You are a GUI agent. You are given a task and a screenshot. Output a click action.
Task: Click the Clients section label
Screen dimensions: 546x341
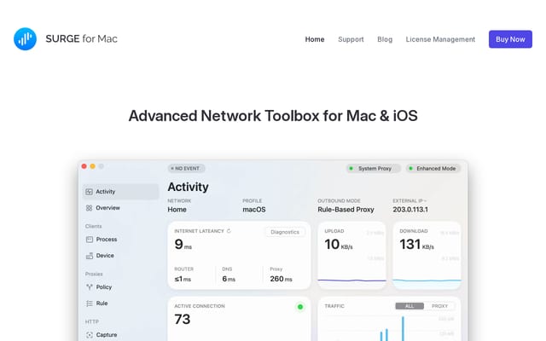click(x=93, y=226)
